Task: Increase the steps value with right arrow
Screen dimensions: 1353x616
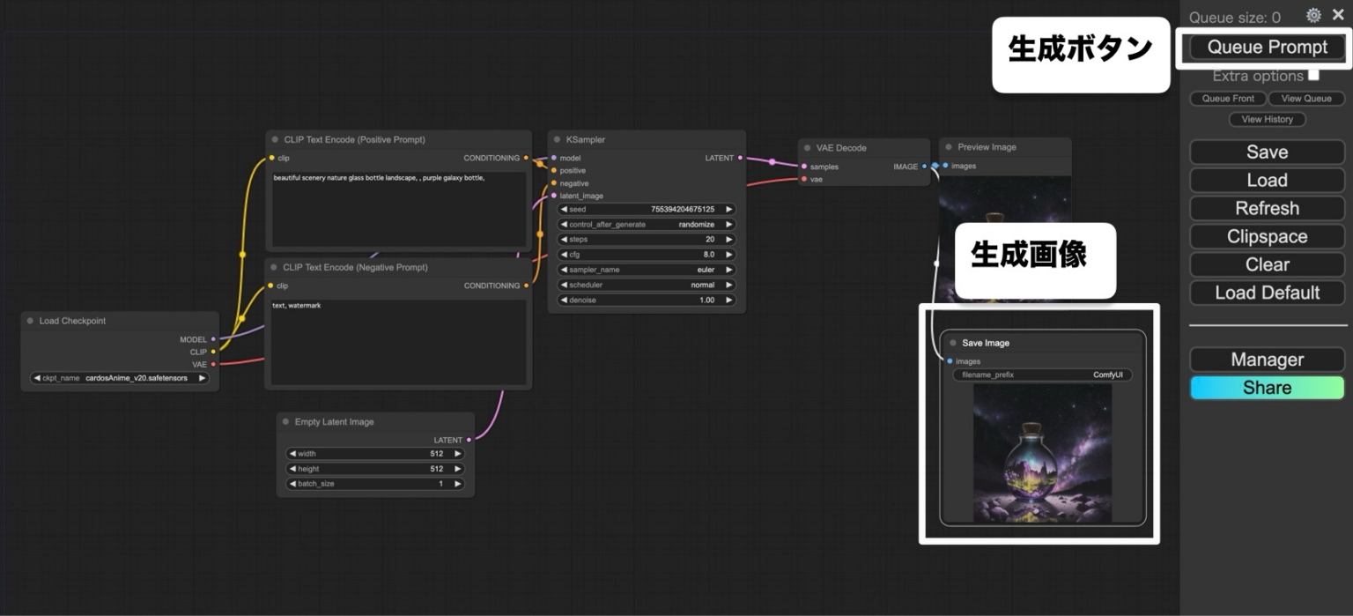Action: click(728, 240)
